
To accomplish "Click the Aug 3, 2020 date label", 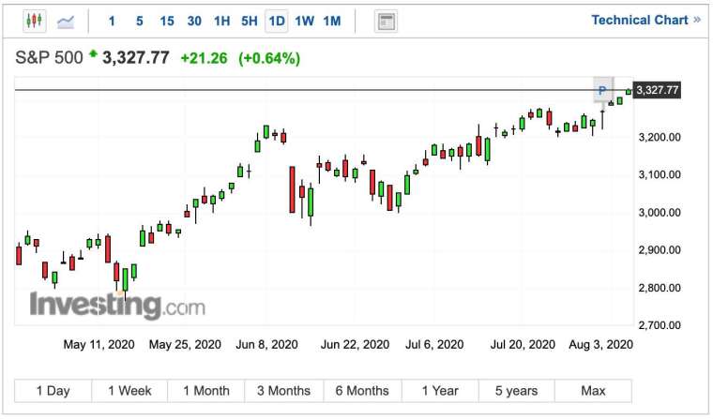I will 600,344.
